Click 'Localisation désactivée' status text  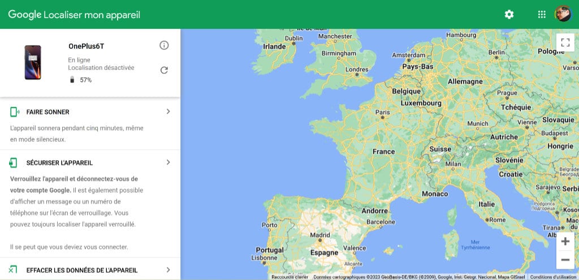pos(101,68)
